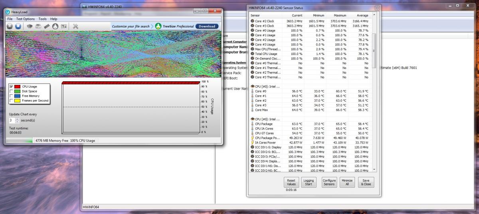Start the HeavyLoad stress test
The height and width of the screenshot is (214, 479).
(10, 26)
